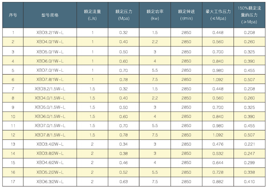Select the 0.882 max working pressure cell

tap(218, 181)
